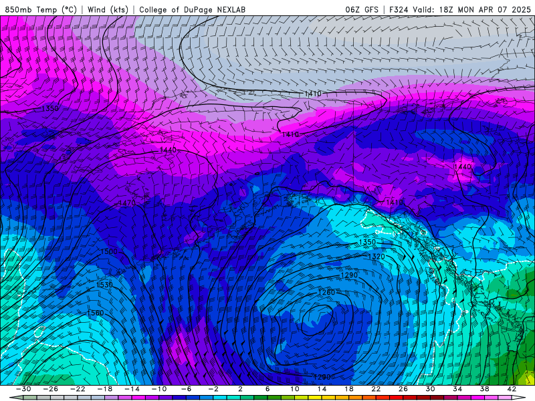This screenshot has height=401, width=535.
Task: Select the -18 value on the temperature scale
Action: coord(105,389)
